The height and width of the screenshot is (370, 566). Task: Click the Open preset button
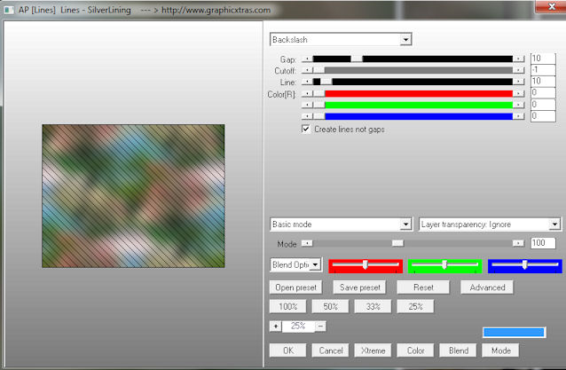click(x=295, y=287)
